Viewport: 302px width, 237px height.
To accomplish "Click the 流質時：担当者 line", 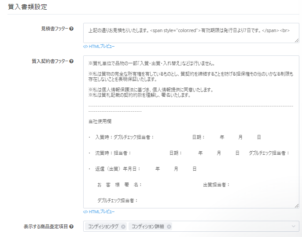I will (x=189, y=153).
